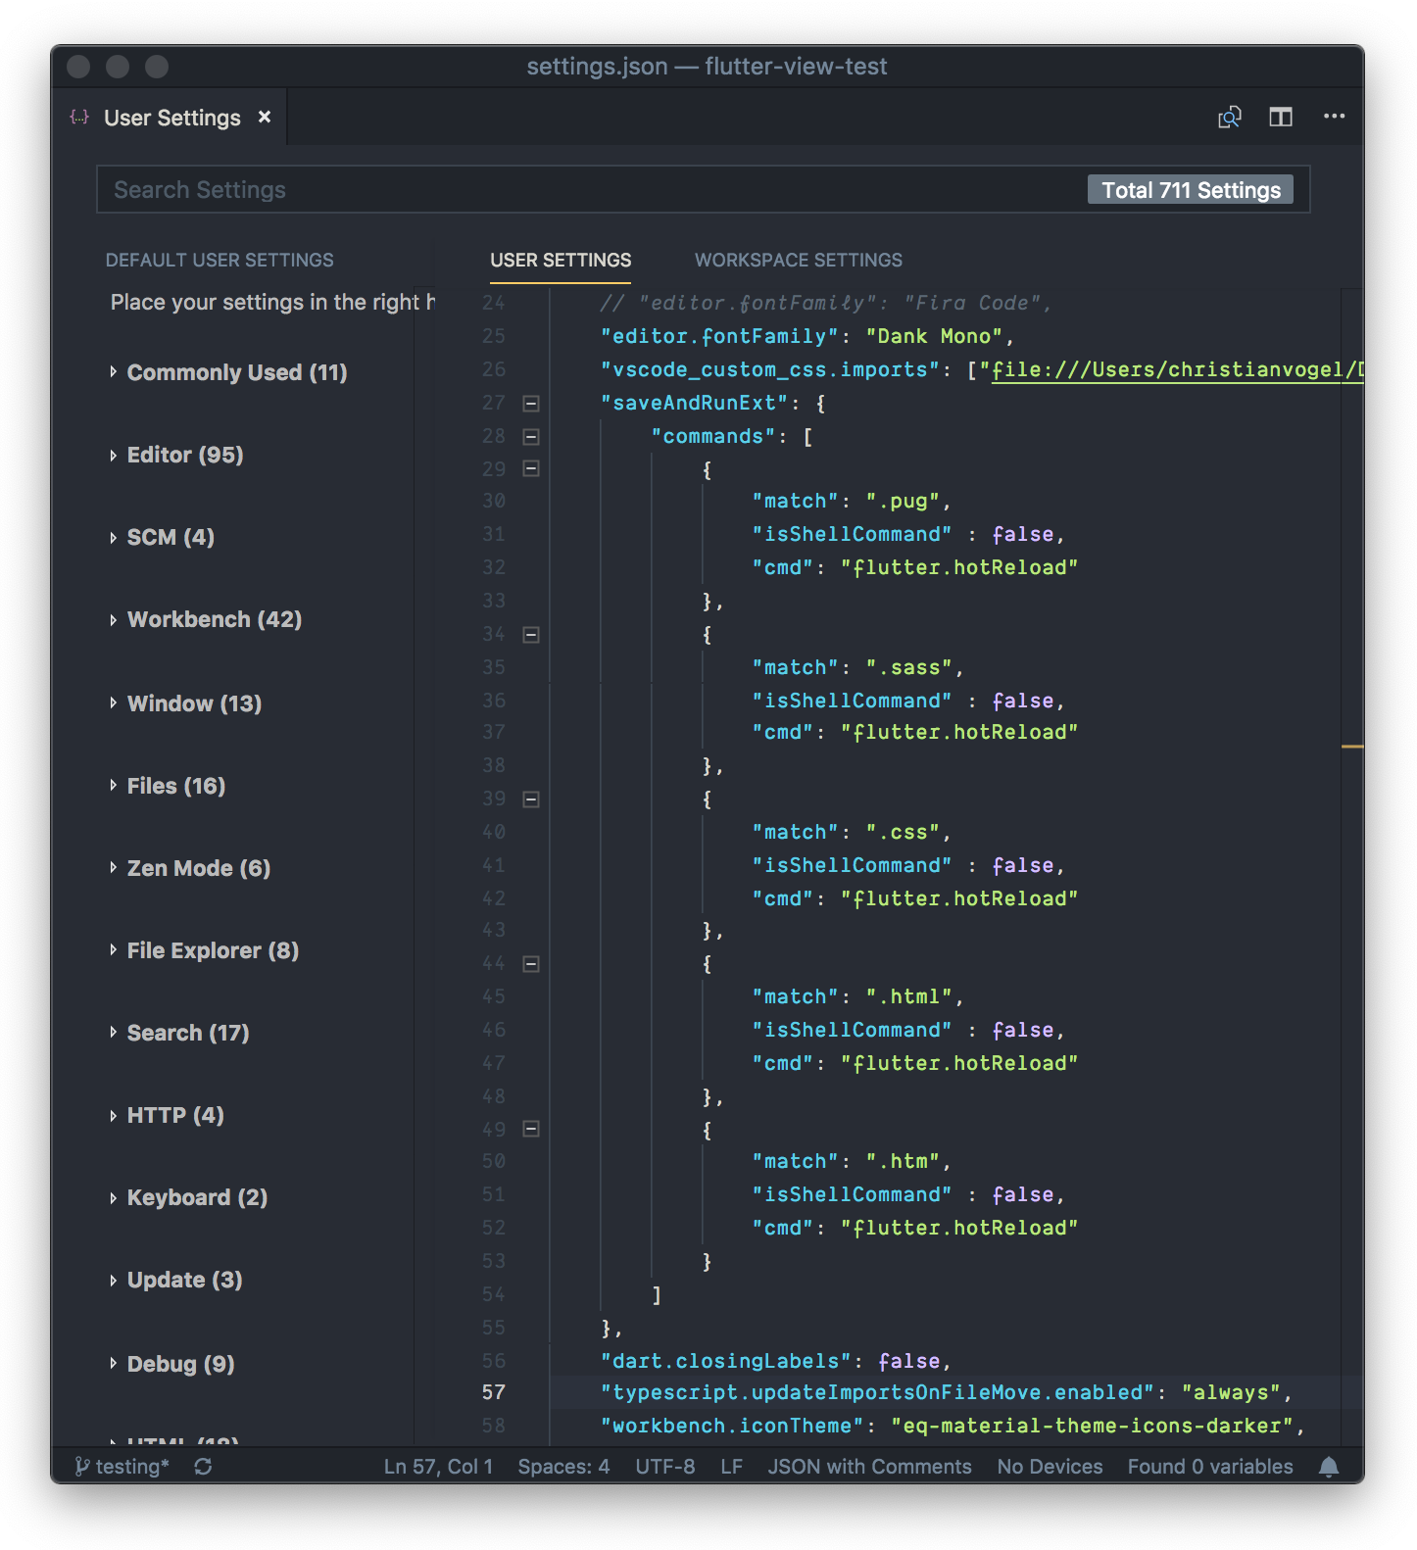
Task: Click the notification bell in status bar
Action: (1329, 1467)
